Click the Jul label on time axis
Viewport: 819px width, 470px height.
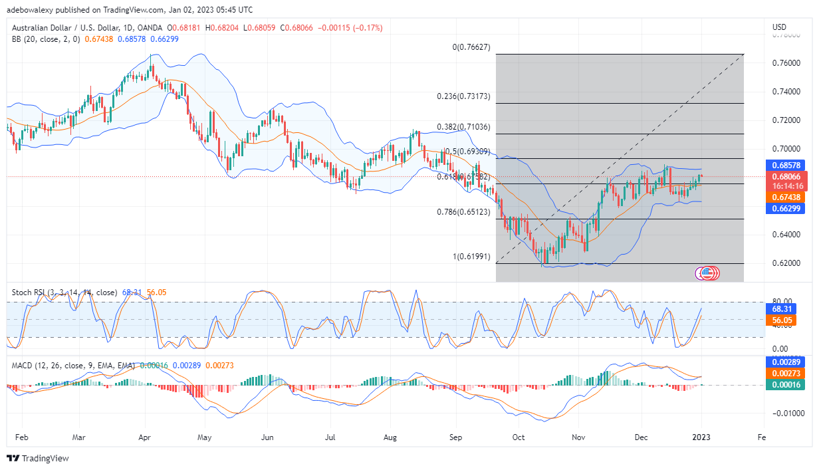point(330,438)
